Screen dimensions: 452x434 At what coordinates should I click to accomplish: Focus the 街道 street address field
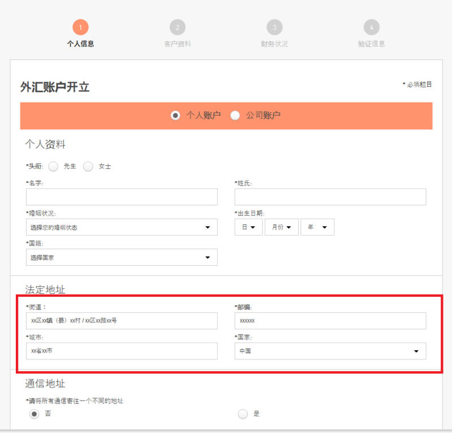point(122,321)
